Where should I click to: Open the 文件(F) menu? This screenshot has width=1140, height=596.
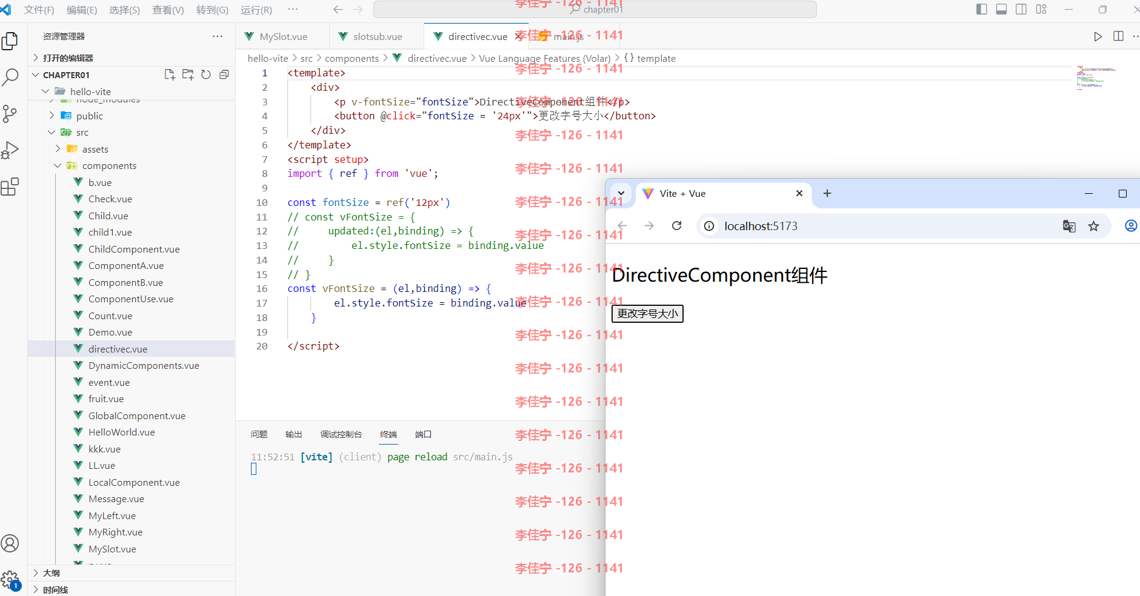tap(39, 10)
